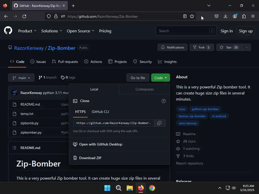Focus the GitHub search field
The width and height of the screenshot is (259, 194).
[186, 31]
